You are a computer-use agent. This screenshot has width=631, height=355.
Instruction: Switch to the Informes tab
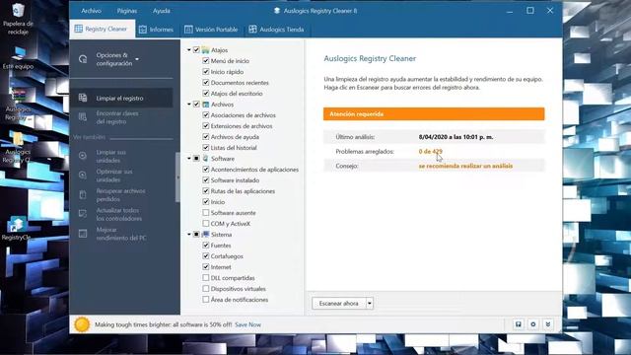(156, 30)
